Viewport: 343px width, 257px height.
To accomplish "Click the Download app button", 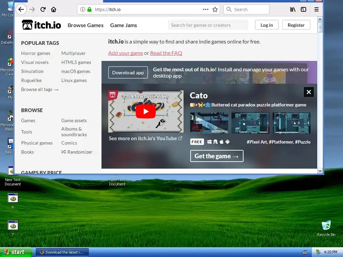I will point(128,73).
